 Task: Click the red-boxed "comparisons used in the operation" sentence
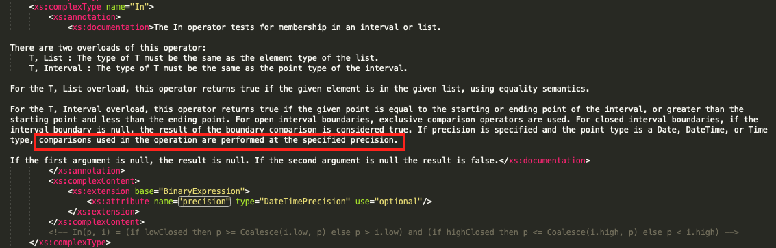tap(218, 141)
